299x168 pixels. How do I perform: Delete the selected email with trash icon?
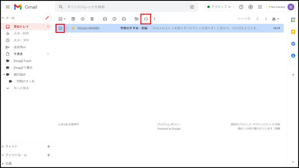92,19
